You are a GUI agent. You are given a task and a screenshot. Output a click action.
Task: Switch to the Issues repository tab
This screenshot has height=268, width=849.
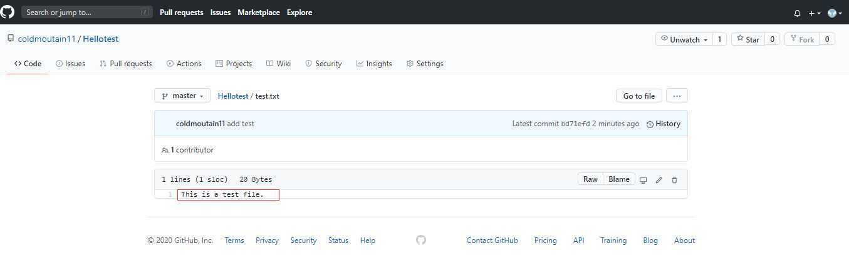pos(70,64)
